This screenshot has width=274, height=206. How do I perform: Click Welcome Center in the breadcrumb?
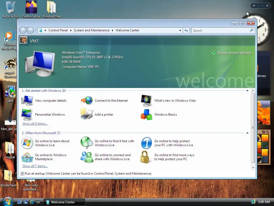tap(127, 30)
